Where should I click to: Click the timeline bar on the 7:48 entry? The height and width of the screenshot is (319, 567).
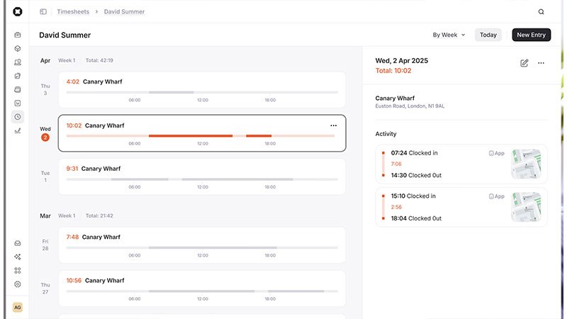point(202,247)
